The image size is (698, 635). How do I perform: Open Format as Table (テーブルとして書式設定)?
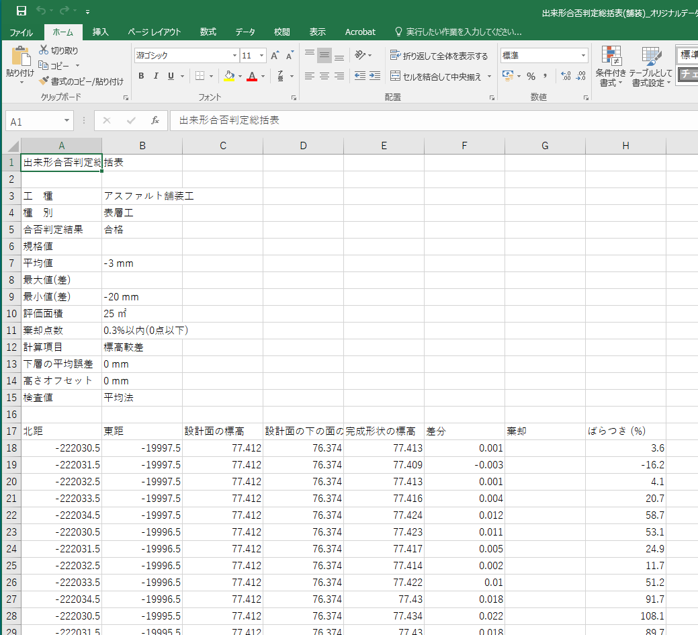point(651,66)
